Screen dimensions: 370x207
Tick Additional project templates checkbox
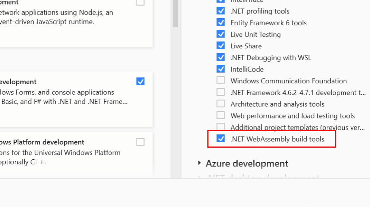221,127
